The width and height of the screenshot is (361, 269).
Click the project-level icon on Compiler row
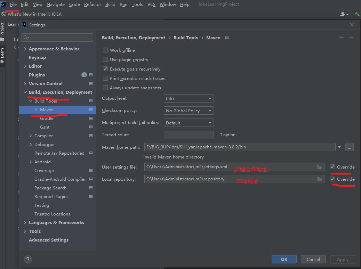91,136
